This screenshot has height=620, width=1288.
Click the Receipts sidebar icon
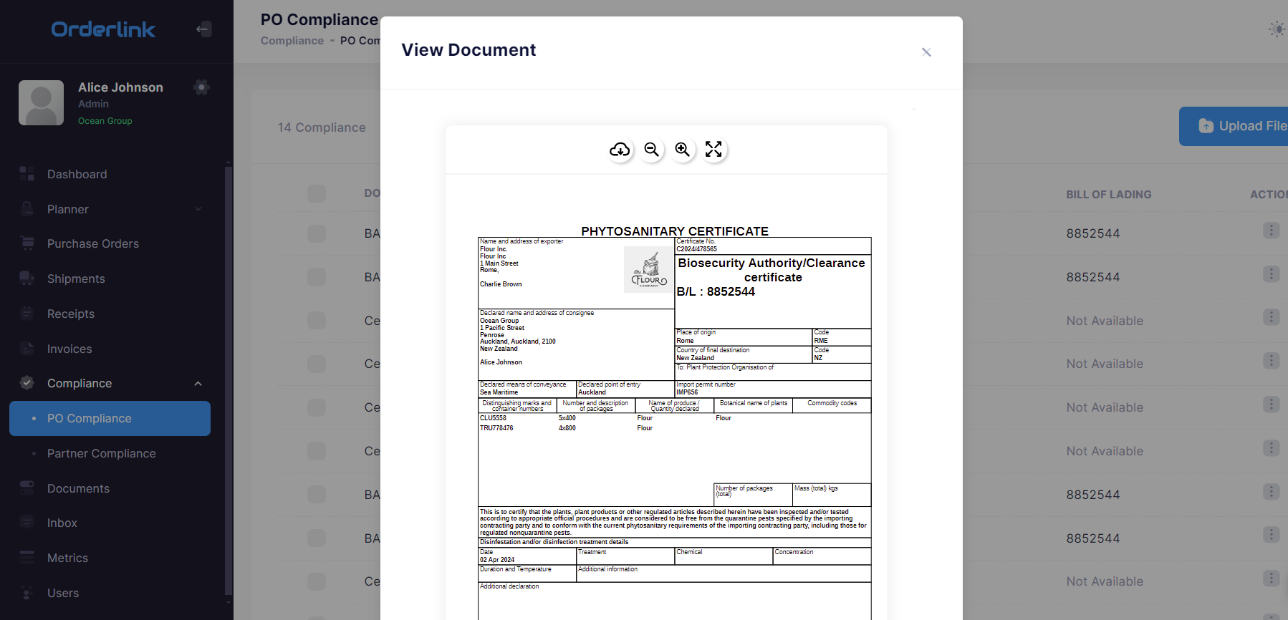coord(27,313)
